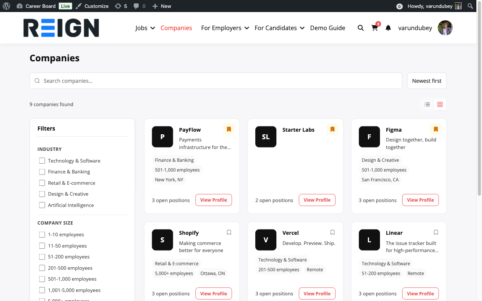Check the 501-1,000 employees size filter
This screenshot has height=301, width=482.
point(42,279)
